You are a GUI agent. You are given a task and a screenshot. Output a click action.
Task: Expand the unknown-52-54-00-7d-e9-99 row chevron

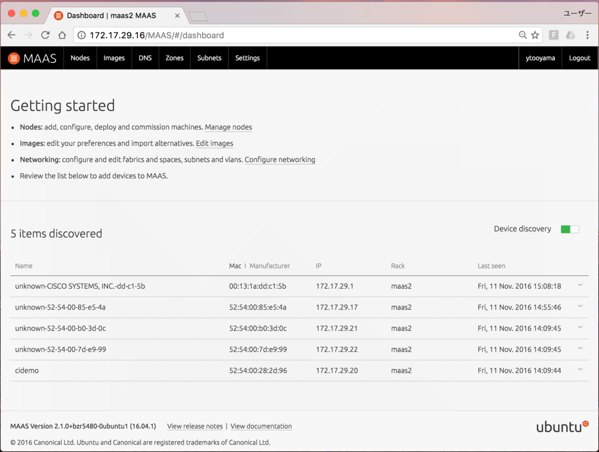tap(580, 348)
